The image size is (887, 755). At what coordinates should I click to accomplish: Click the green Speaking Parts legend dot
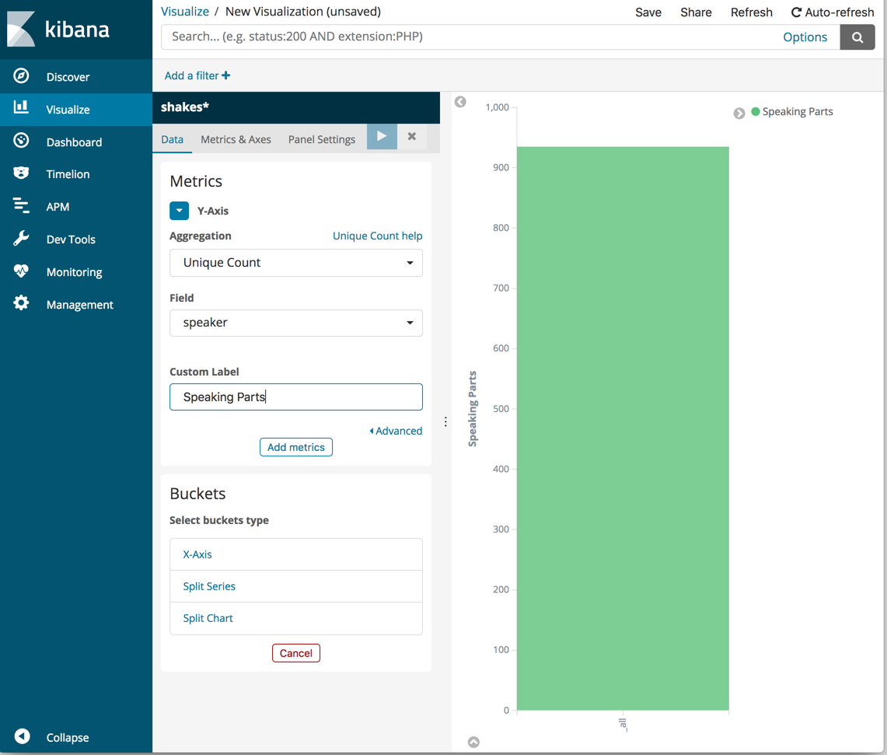click(756, 111)
